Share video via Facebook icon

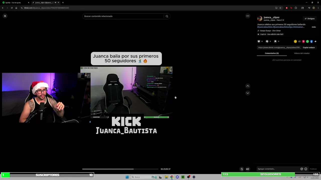pos(311,41)
